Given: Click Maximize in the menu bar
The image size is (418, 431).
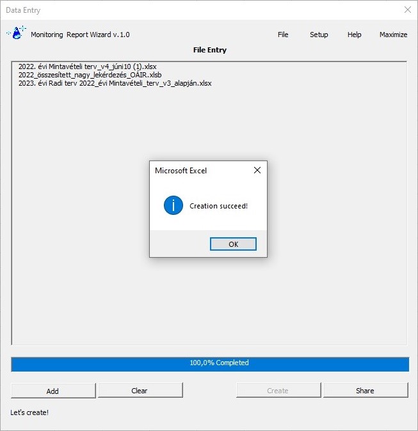Looking at the screenshot, I should click(393, 35).
